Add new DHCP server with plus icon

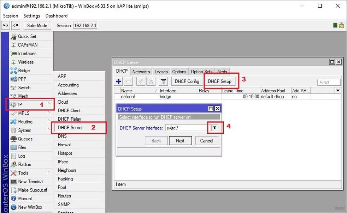[118, 81]
